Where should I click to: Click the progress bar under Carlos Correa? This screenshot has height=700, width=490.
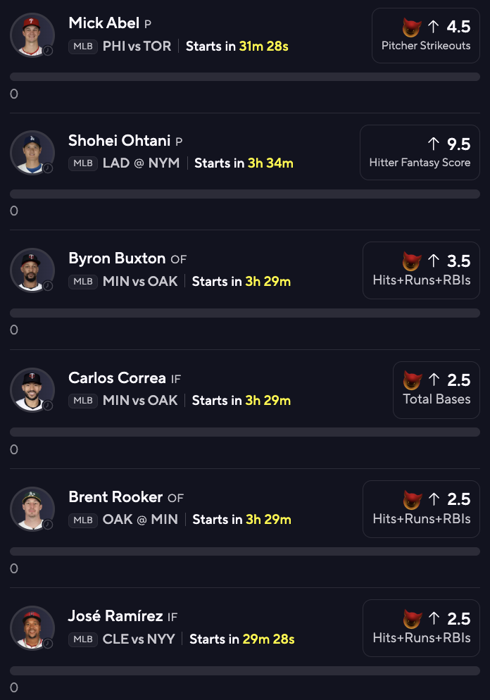tap(245, 432)
